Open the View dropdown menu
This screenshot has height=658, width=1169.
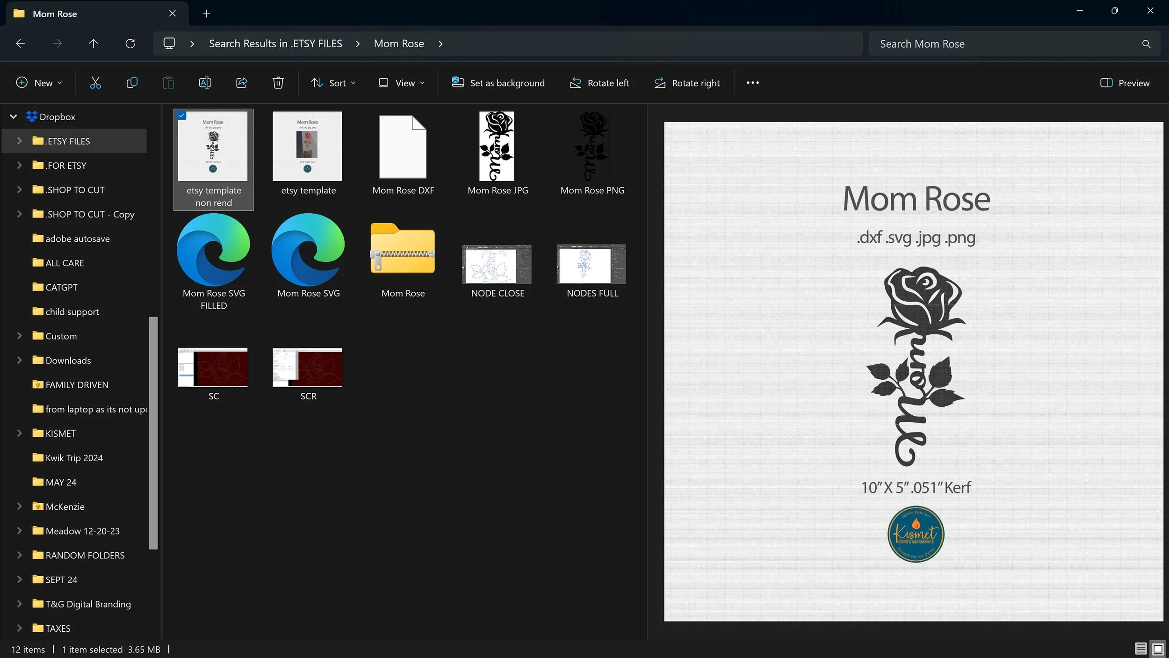point(402,83)
